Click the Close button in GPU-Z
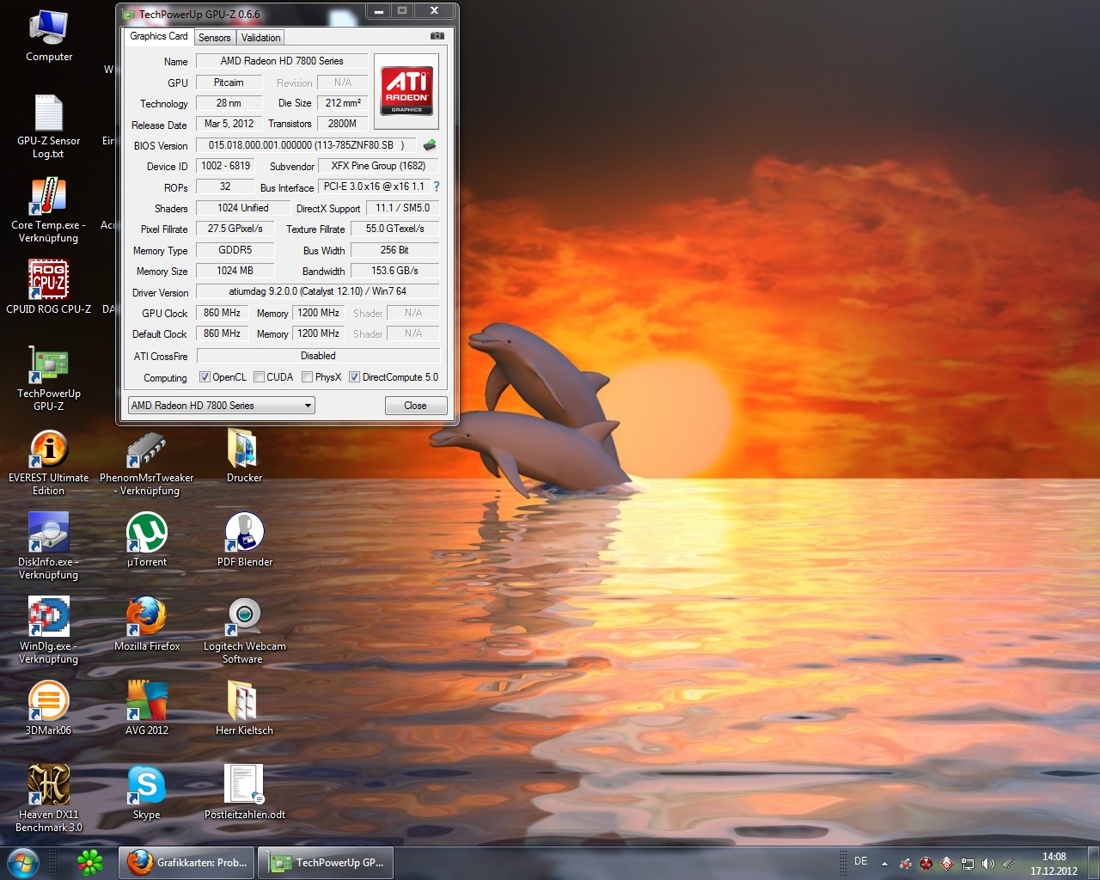 click(x=415, y=406)
